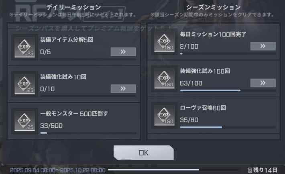Select the デイリーミッション header
The width and height of the screenshot is (285, 174).
click(x=73, y=7)
